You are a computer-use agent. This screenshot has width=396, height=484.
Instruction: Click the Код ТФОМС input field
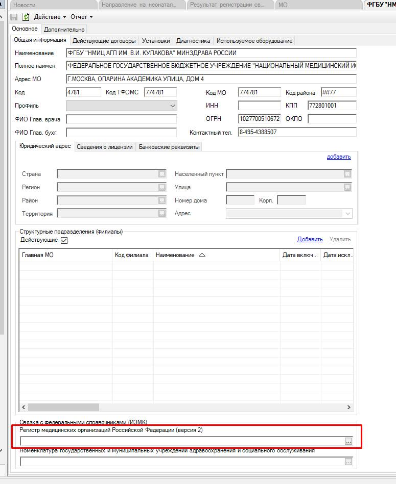pos(160,92)
